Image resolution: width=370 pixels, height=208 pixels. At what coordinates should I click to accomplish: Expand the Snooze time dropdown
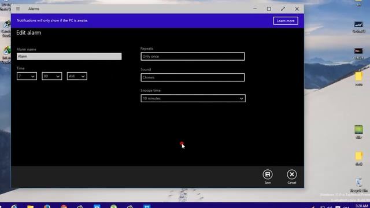[193, 98]
